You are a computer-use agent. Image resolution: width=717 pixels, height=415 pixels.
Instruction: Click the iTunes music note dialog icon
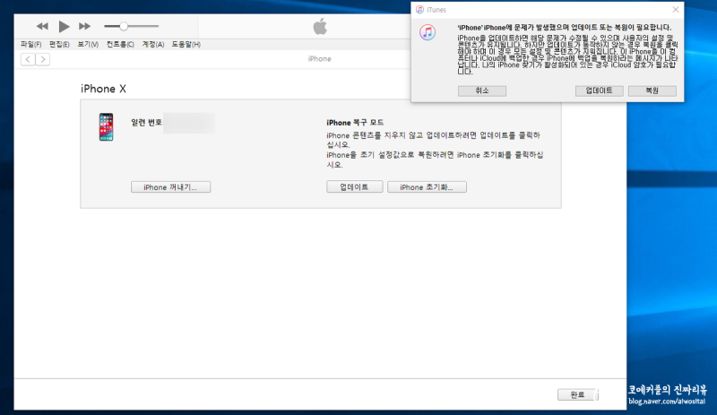[x=428, y=32]
